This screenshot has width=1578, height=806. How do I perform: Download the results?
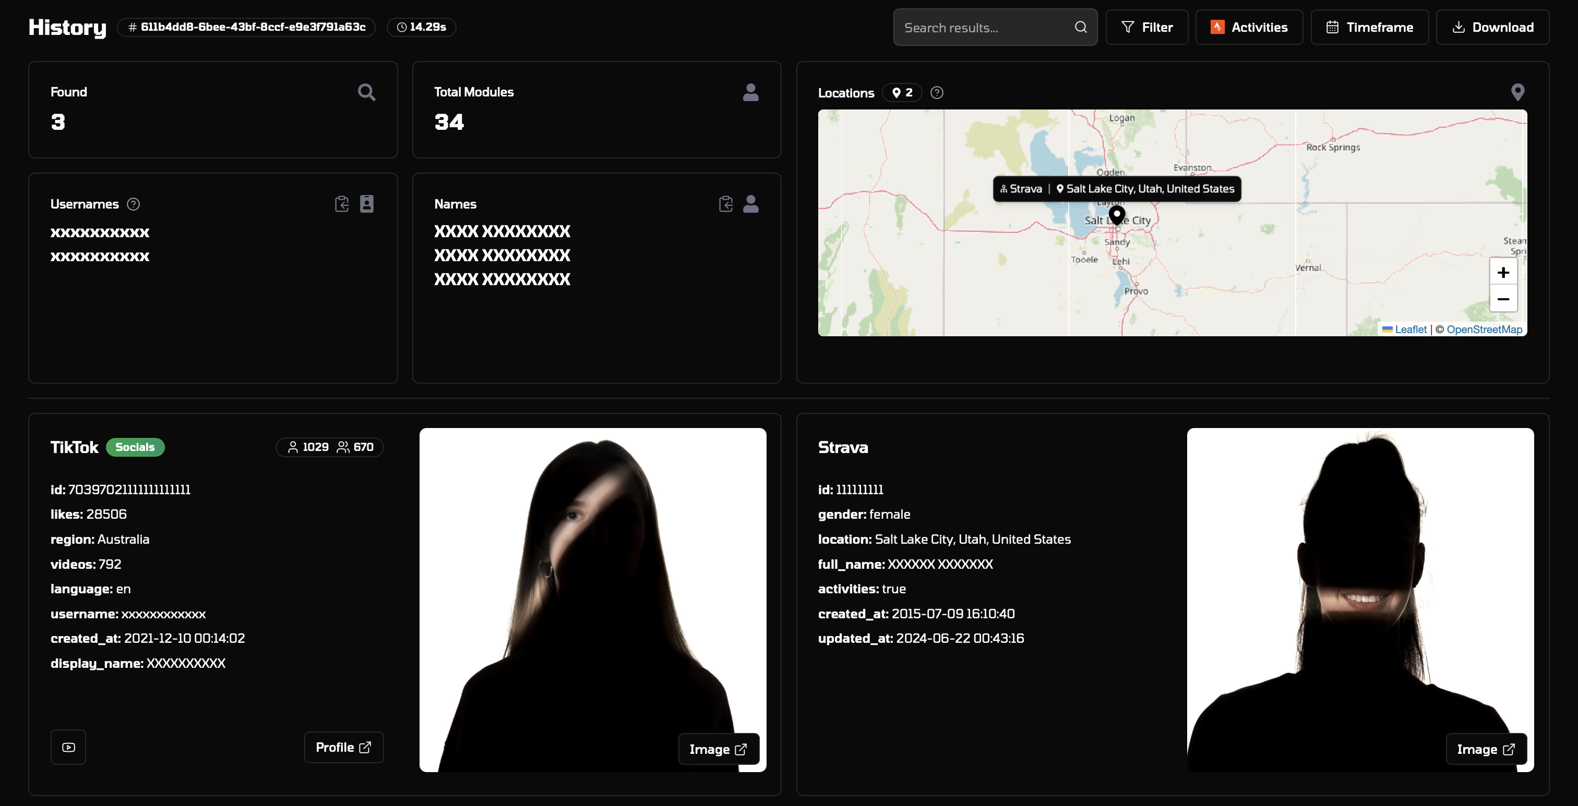[x=1493, y=28]
